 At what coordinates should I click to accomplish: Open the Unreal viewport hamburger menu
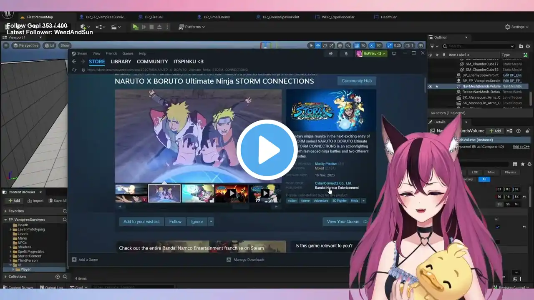point(6,45)
